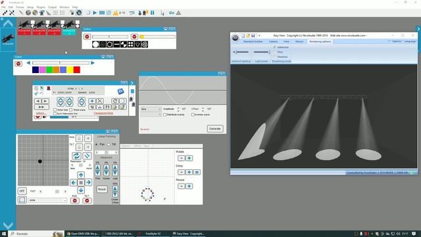
Task: Click the Rotate plus button
Action: coord(189,158)
